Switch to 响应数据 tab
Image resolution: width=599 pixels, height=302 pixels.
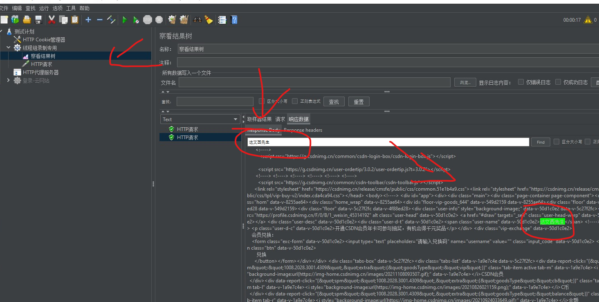[298, 119]
